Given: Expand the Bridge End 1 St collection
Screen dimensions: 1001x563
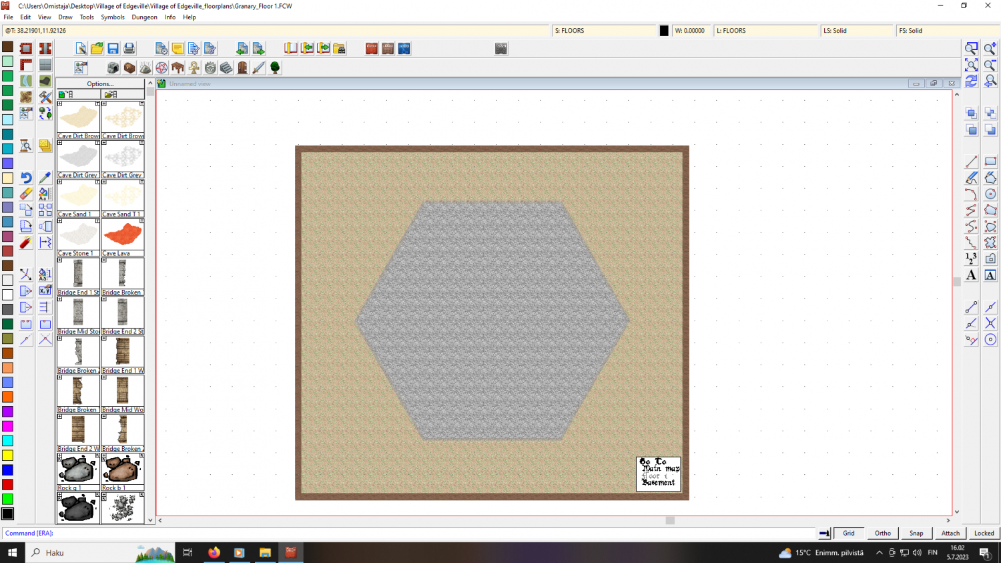Looking at the screenshot, I should point(59,260).
